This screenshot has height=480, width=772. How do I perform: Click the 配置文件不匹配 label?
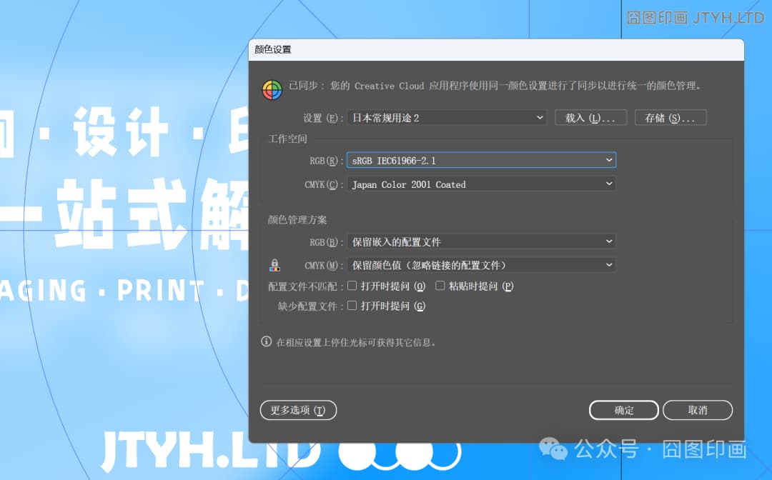point(303,286)
